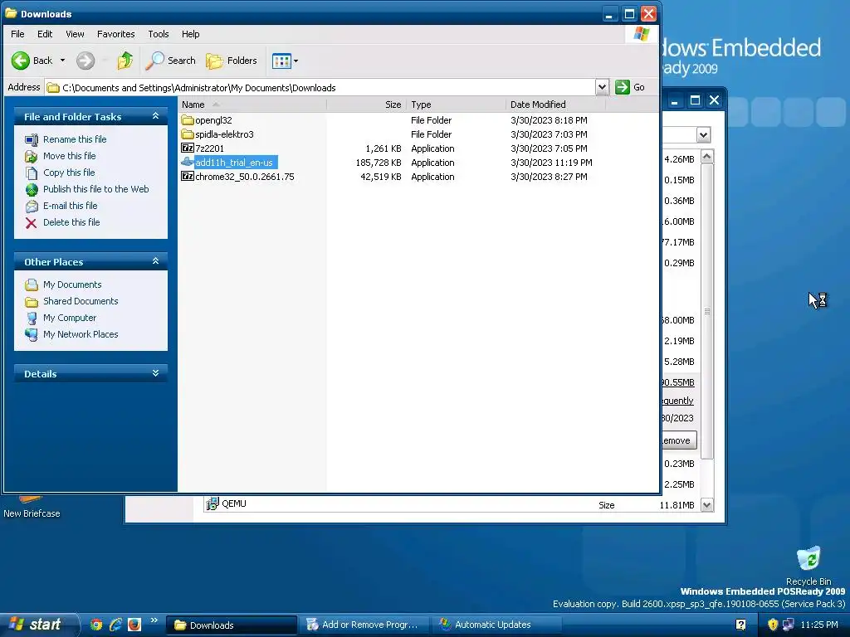Screen dimensions: 850x637
Task: Click Copy this file
Action: [69, 173]
